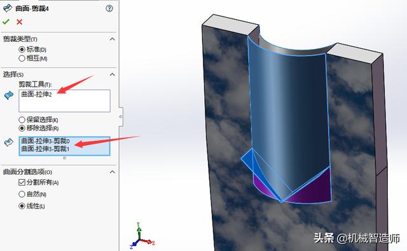Click the coordinate triad in the viewport
The image size is (407, 251).
pyautogui.click(x=142, y=236)
